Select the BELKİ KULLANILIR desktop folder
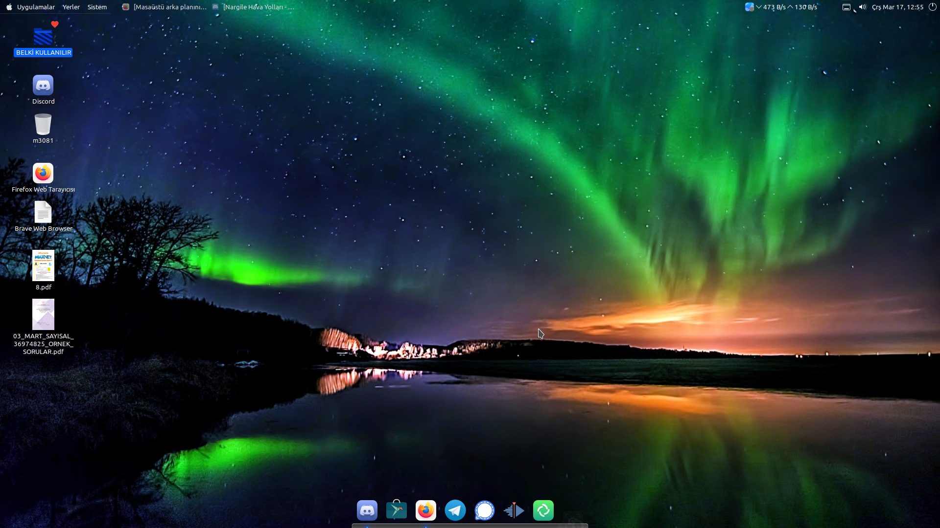Viewport: 940px width, 528px height. click(43, 37)
